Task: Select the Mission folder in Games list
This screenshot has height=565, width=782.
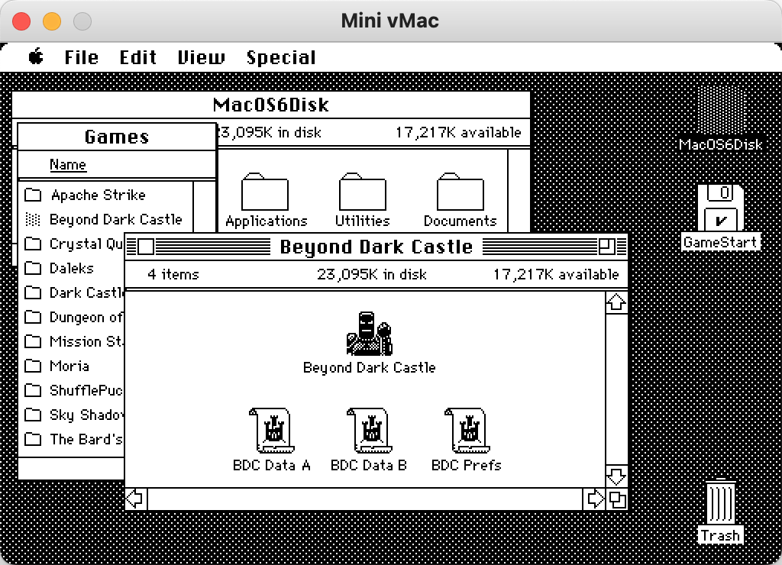Action: click(x=74, y=341)
